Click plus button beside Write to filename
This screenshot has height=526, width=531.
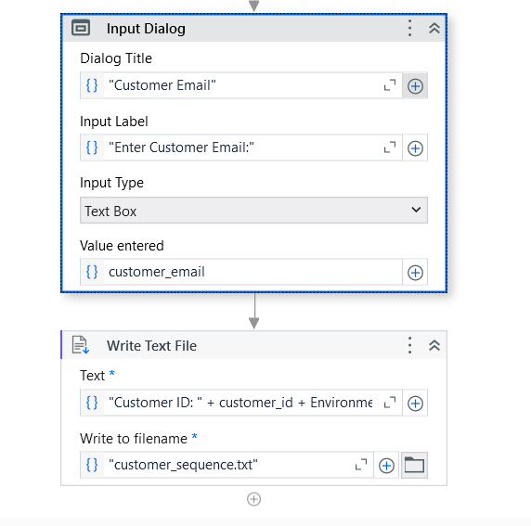[x=386, y=466]
